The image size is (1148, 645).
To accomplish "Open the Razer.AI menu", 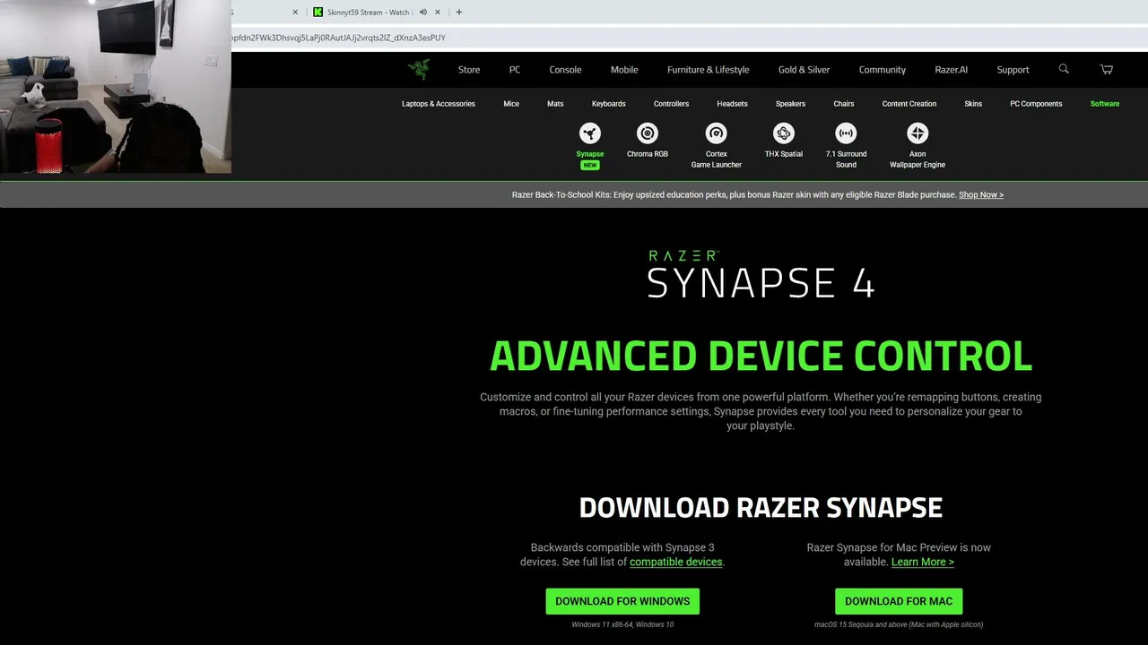I will pyautogui.click(x=952, y=70).
